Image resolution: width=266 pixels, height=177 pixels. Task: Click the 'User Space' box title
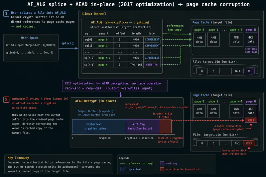[x=30, y=38]
